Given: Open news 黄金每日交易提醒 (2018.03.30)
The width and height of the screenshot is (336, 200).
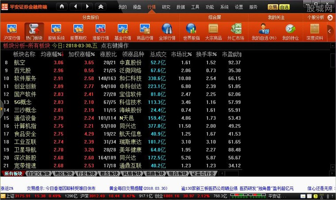Looking at the screenshot, I should tap(138, 189).
